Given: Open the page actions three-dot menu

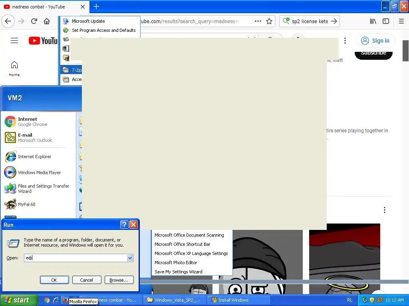Looking at the screenshot, I should (258, 21).
